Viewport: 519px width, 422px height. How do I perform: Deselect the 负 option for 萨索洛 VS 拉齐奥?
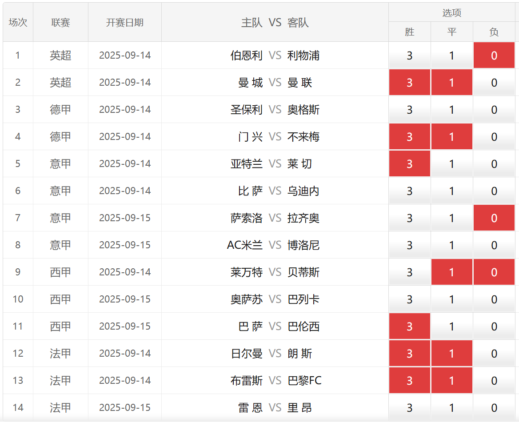[494, 218]
